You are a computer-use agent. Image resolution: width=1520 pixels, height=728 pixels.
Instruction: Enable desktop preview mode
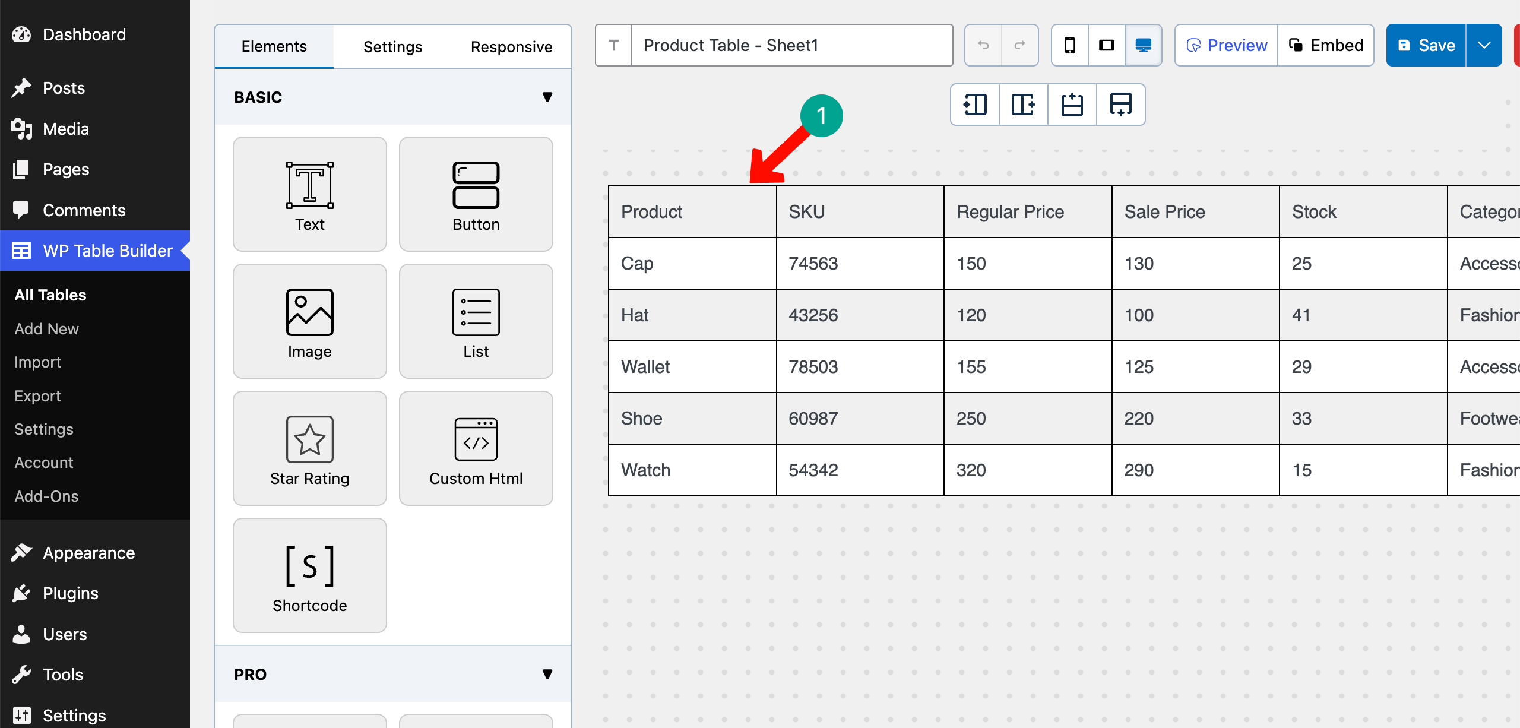pos(1144,45)
